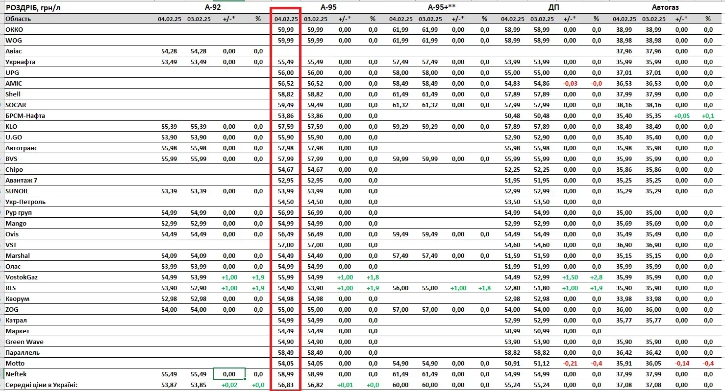Click the 'Автотранс' row label
This screenshot has height=391, width=725.
coord(22,148)
